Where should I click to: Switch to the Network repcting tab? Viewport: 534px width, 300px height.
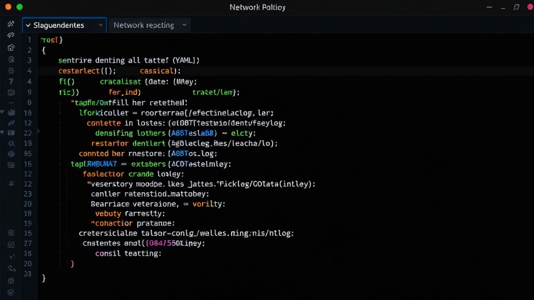[x=150, y=25]
